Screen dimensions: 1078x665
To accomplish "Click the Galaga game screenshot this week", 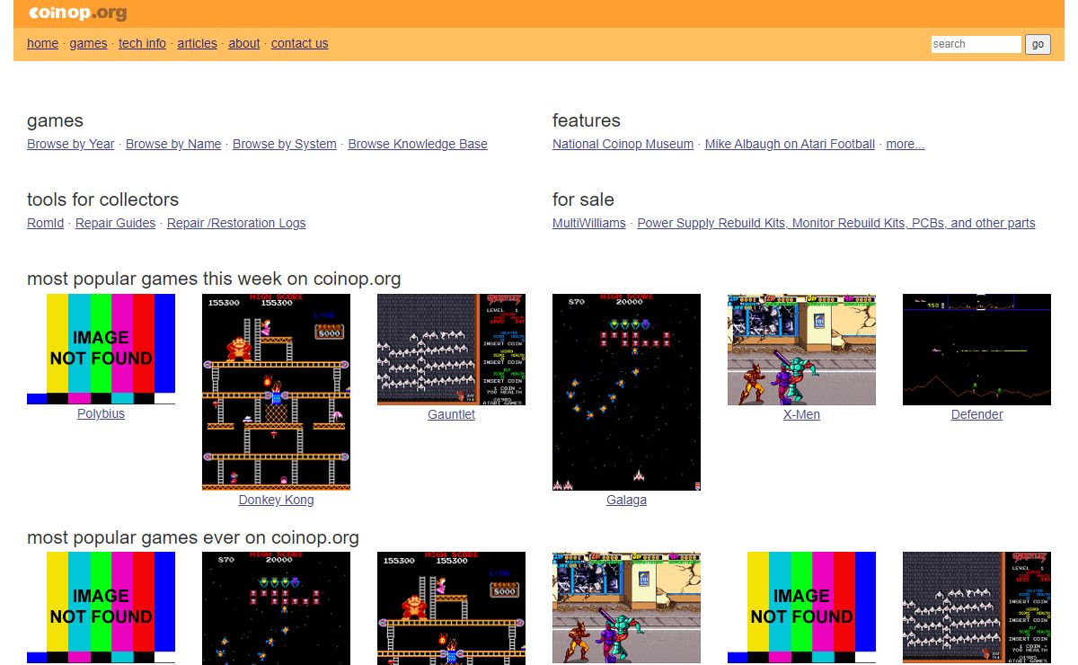I will coord(626,391).
